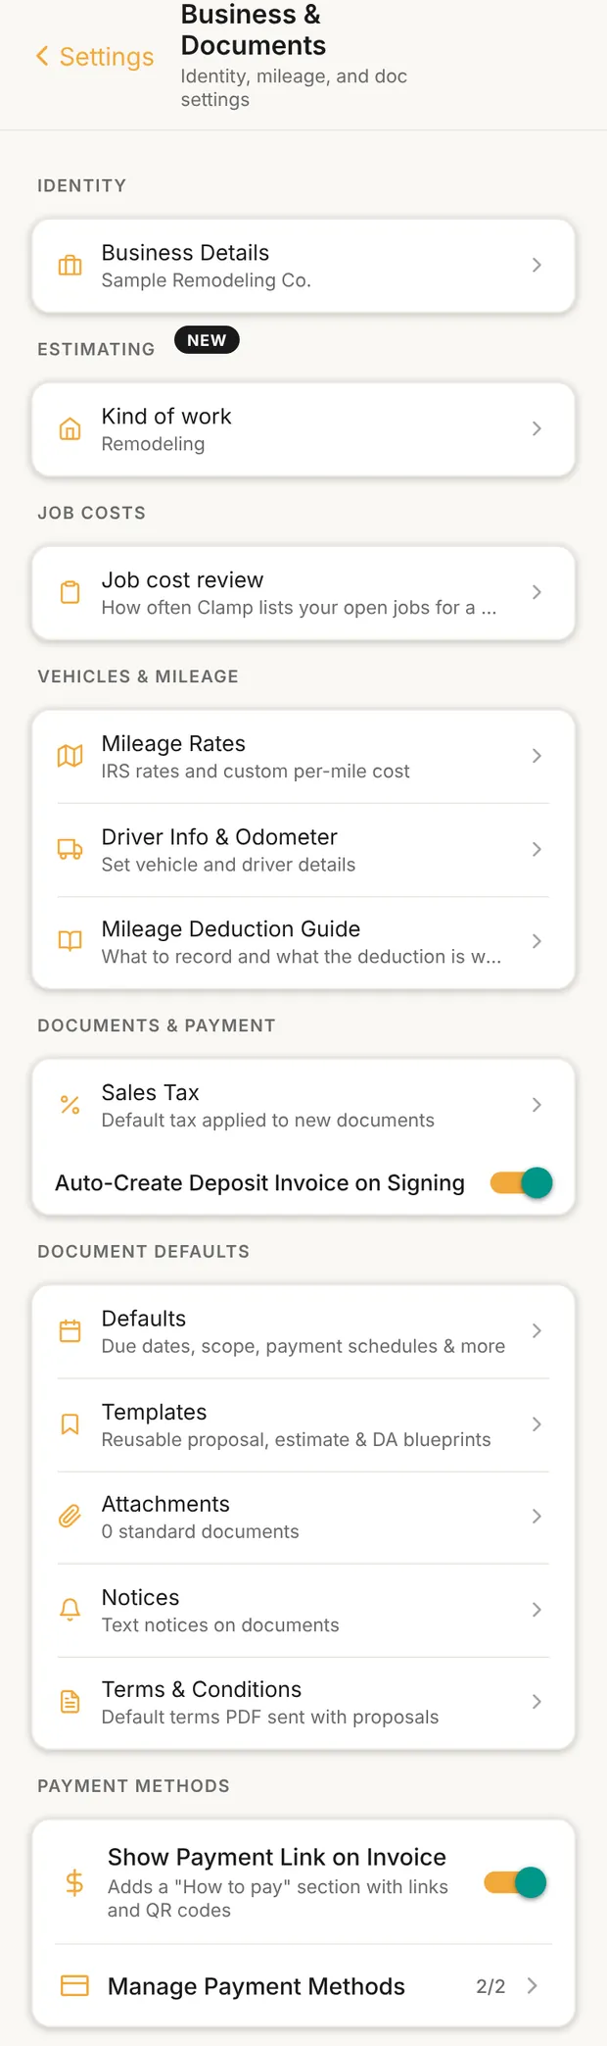The height and width of the screenshot is (2046, 607).
Task: Select the Notices title
Action: click(x=140, y=1598)
